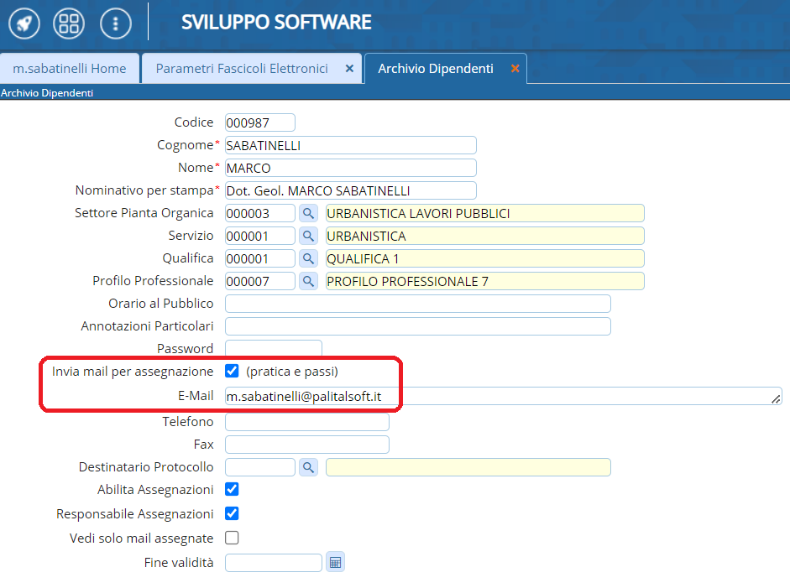Disable the Abilita Assegnazioni checkbox
This screenshot has width=790, height=588.
[x=233, y=489]
